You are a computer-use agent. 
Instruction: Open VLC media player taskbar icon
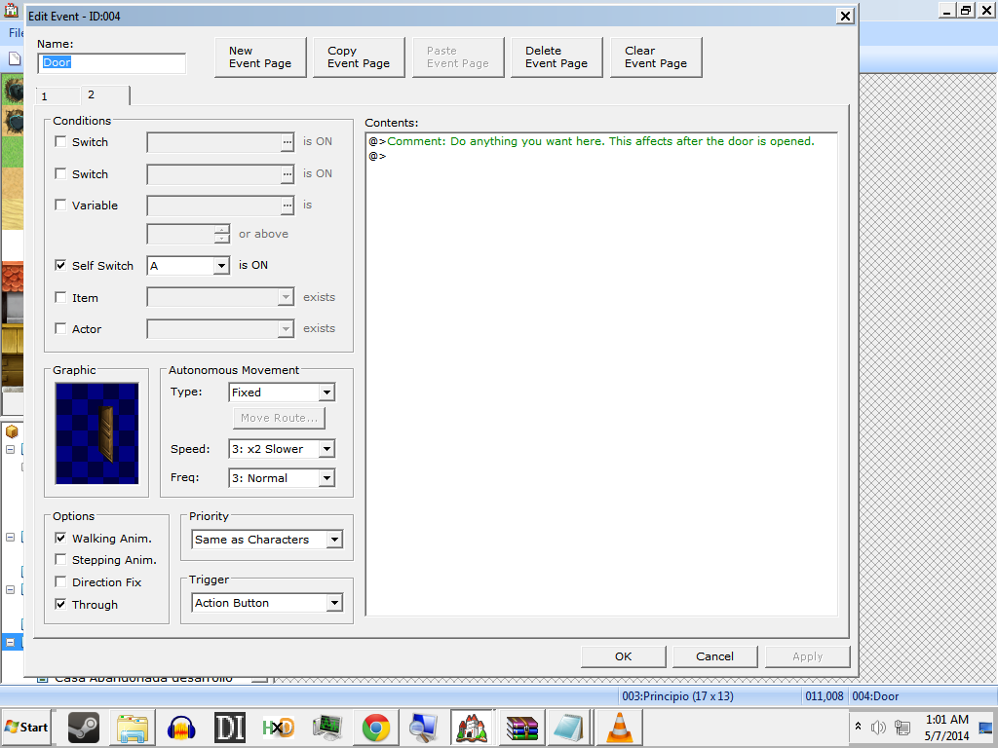[617, 728]
